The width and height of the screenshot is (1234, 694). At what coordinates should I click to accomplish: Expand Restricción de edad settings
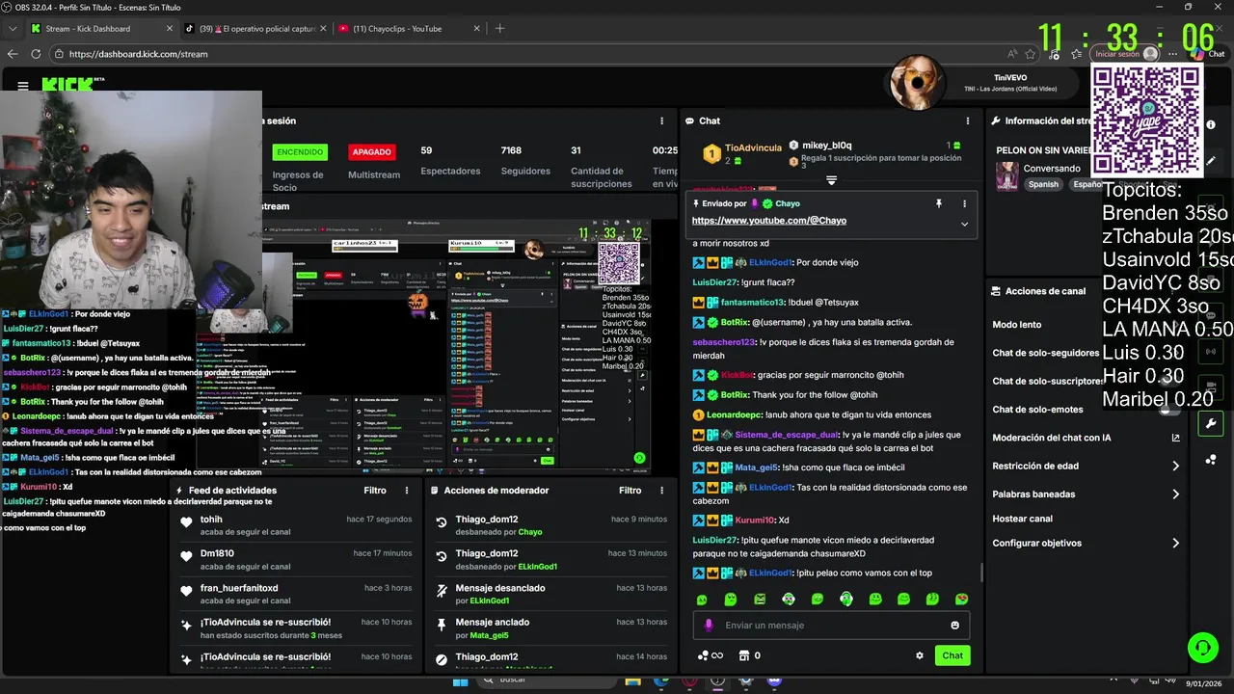1175,466
